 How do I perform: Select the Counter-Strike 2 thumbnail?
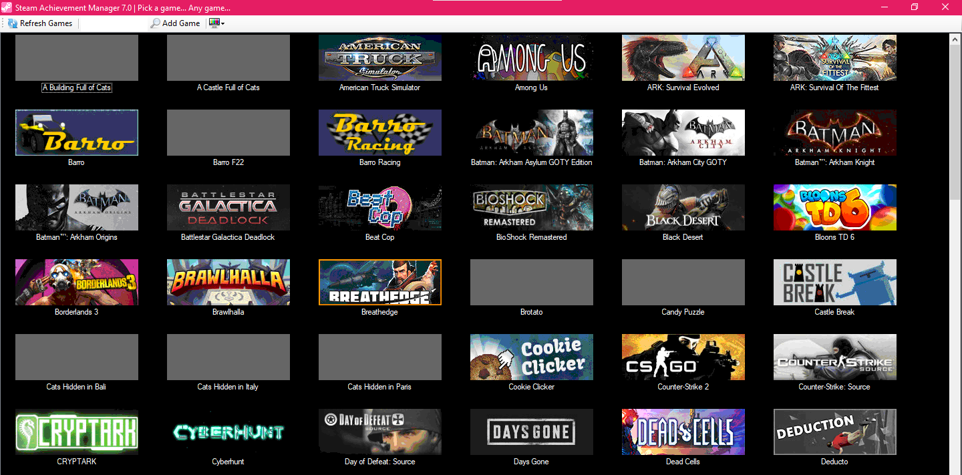click(683, 357)
